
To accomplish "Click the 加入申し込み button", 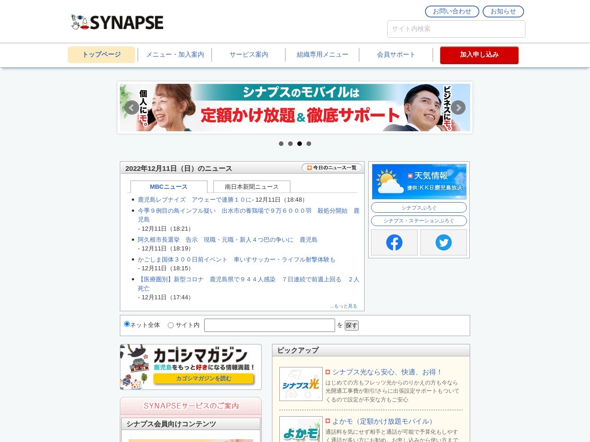I will (479, 55).
